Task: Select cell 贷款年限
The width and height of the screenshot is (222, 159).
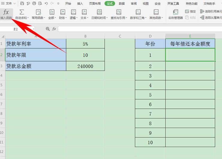Action: [x=36, y=55]
